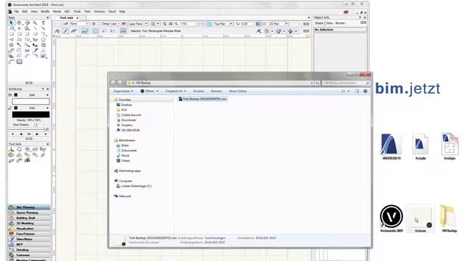
Task: Open the Modify menu
Action: pos(45,12)
